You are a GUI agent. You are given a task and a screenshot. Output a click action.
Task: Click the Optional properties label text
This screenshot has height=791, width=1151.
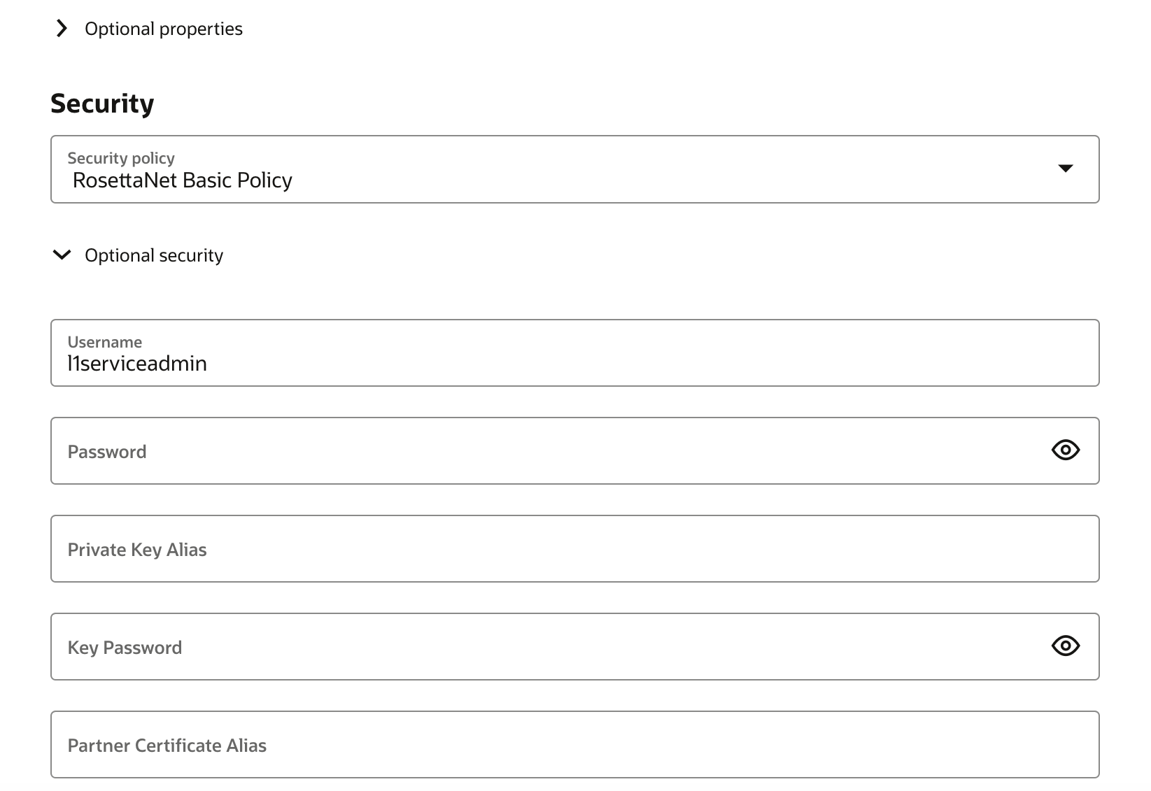tap(163, 29)
